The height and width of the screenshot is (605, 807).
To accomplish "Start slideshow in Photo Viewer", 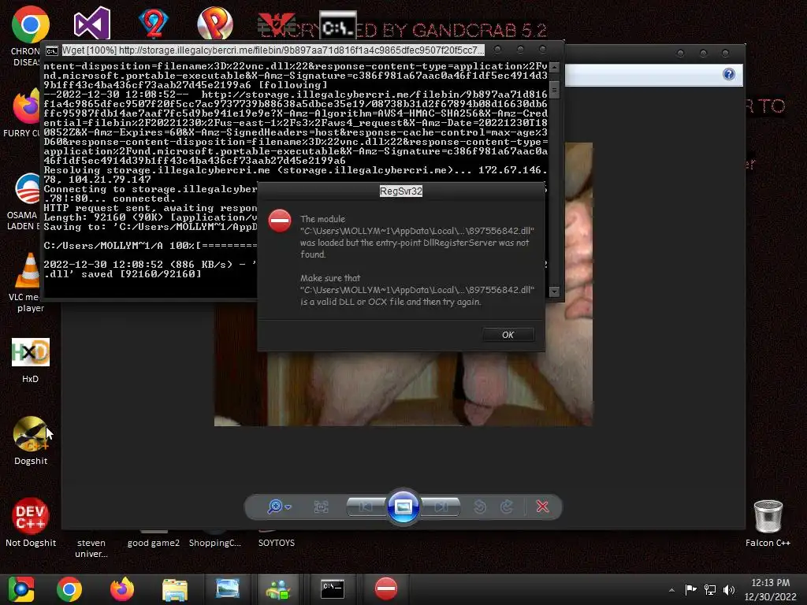I will click(x=403, y=507).
